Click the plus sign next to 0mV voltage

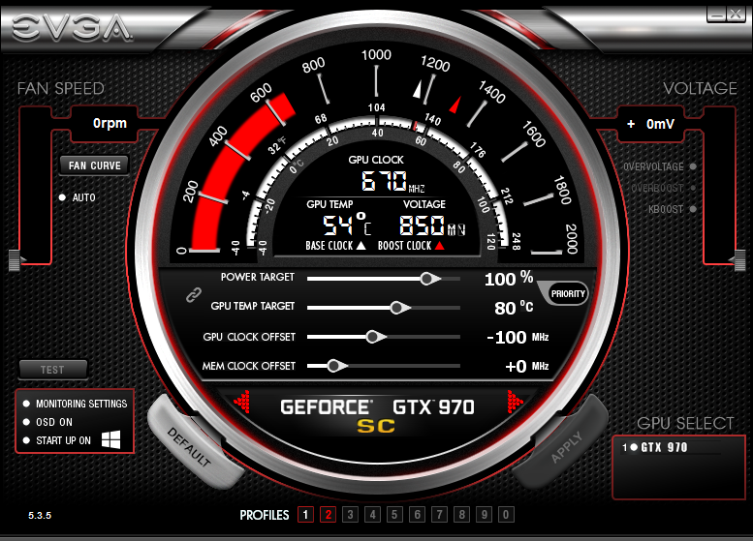[x=631, y=124]
